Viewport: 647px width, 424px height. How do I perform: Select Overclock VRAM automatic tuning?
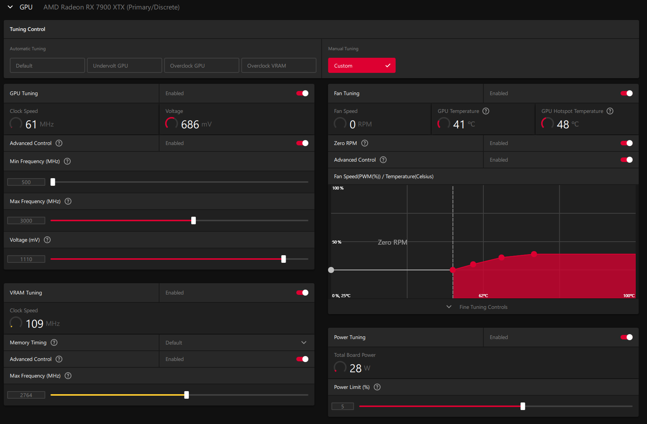(279, 65)
